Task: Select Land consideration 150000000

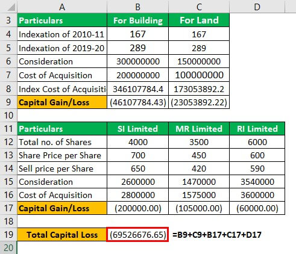Action: click(199, 61)
